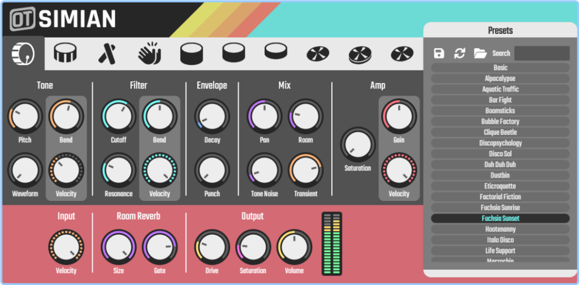Choose the Duh Duh Duh preset
This screenshot has height=285, width=579.
point(500,164)
